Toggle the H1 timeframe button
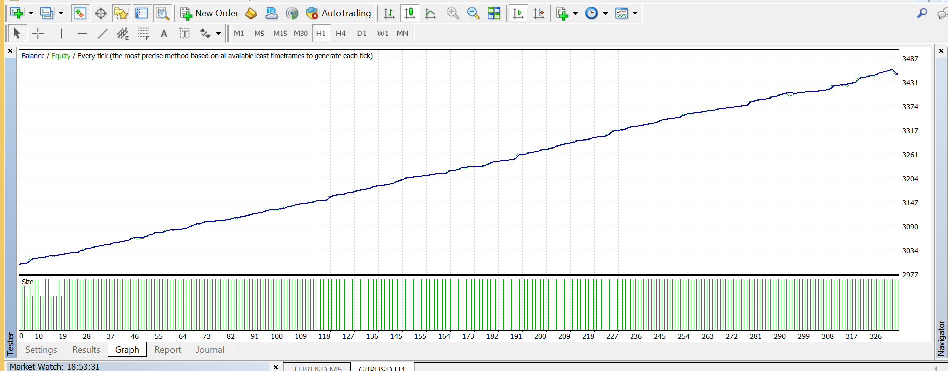 click(x=321, y=33)
